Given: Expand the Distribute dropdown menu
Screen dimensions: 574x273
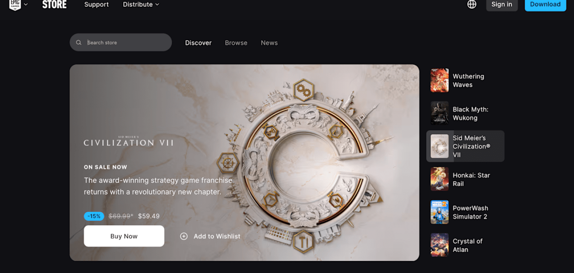Looking at the screenshot, I should point(141,4).
